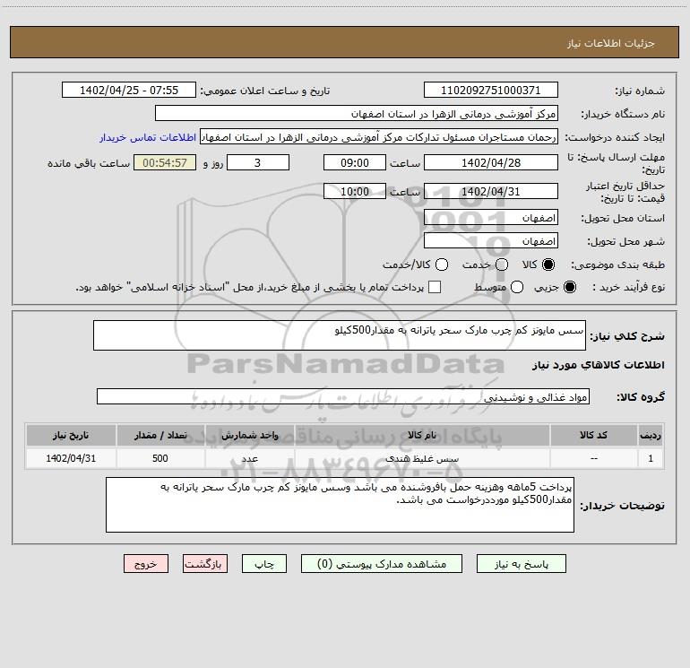Click the countdown timer 00:54:57 field
The height and width of the screenshot is (668, 690).
point(165,162)
